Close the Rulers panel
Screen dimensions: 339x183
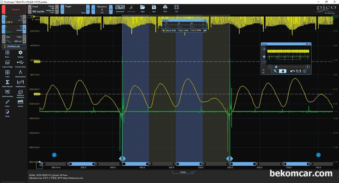[205, 20]
